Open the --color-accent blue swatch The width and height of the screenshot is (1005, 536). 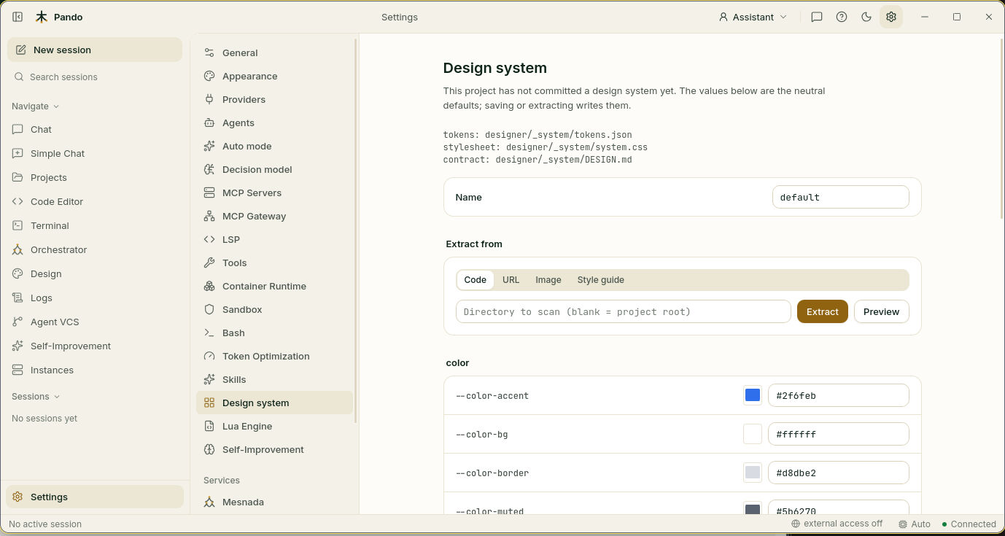pos(753,395)
